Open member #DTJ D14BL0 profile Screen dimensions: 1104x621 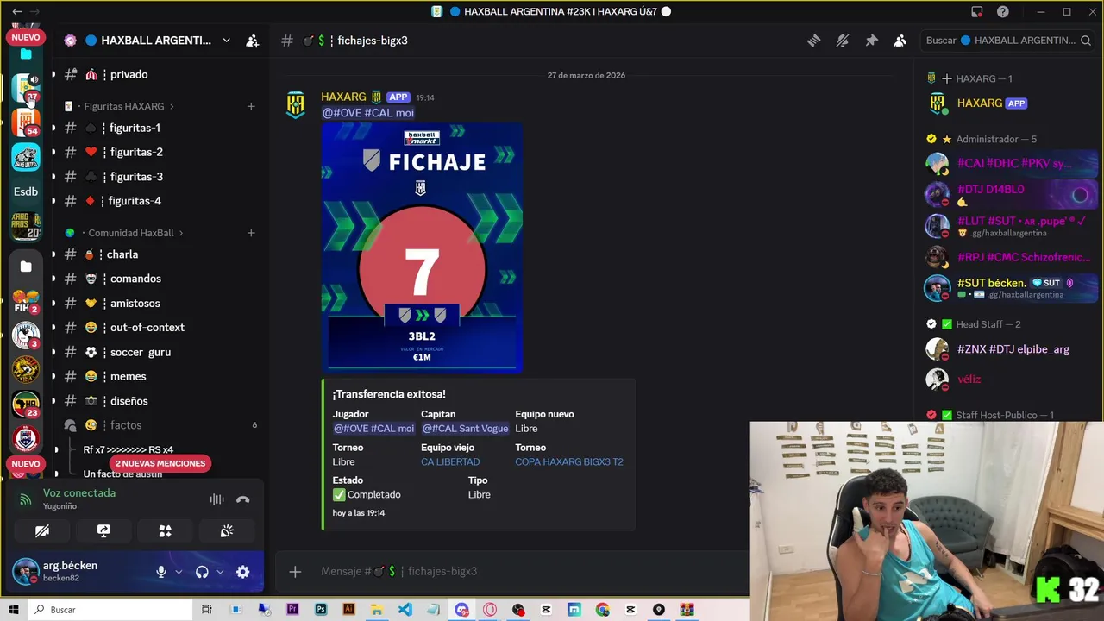coord(1009,195)
